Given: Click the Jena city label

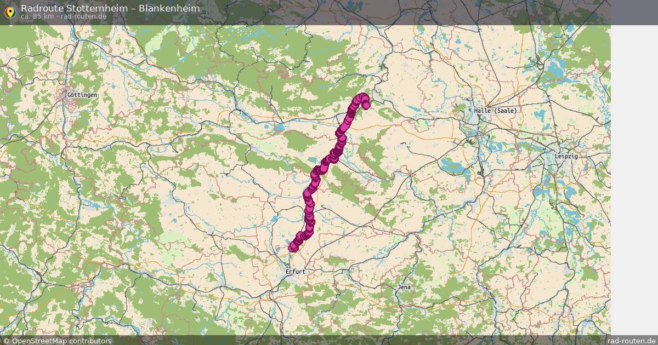Looking at the screenshot, I should pyautogui.click(x=404, y=287).
